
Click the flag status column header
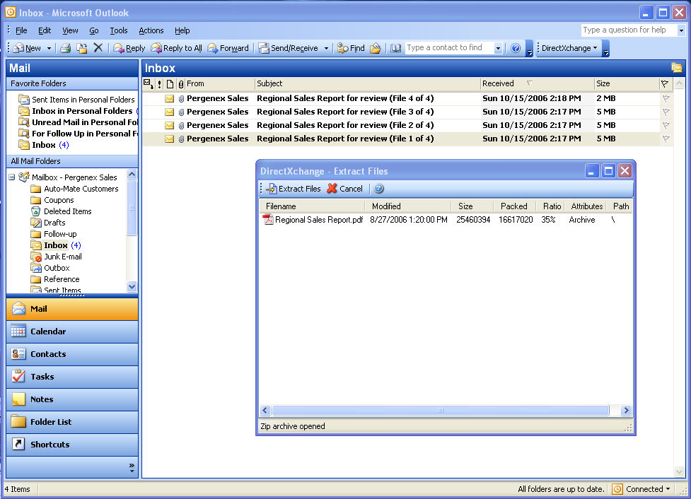coord(665,83)
